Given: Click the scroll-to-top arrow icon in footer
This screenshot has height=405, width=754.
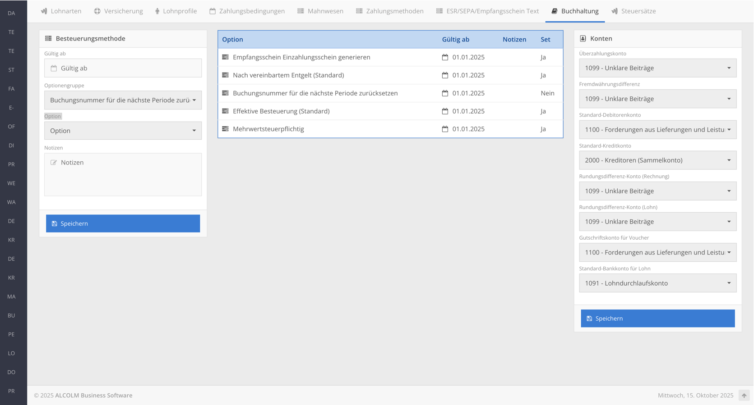Looking at the screenshot, I should (744, 396).
